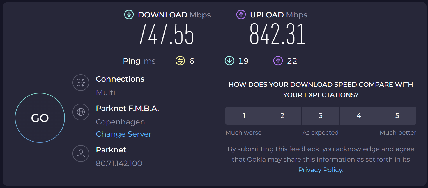Choose rating 4 for download speed
Image resolution: width=428 pixels, height=188 pixels.
point(359,116)
